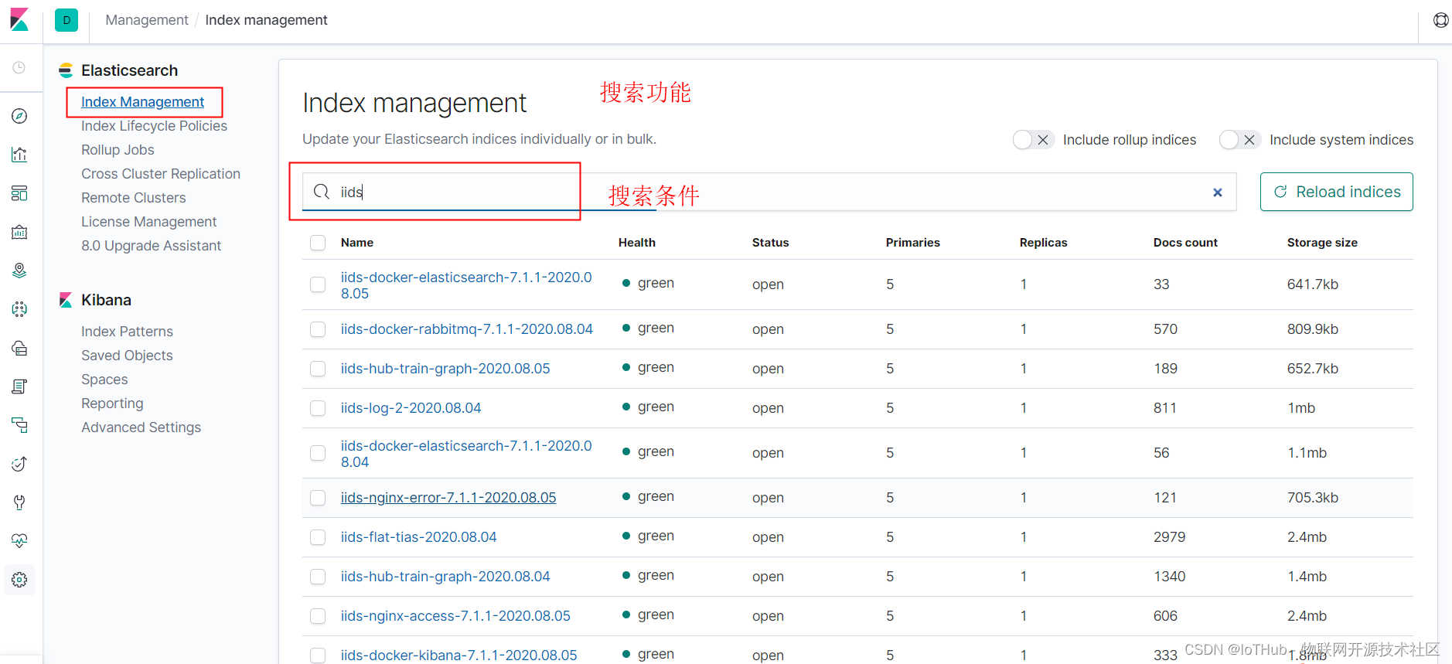
Task: Open Visualize chart icon
Action: pos(19,155)
